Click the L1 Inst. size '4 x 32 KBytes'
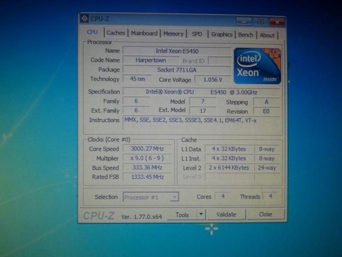342x257 pixels. (x=229, y=158)
